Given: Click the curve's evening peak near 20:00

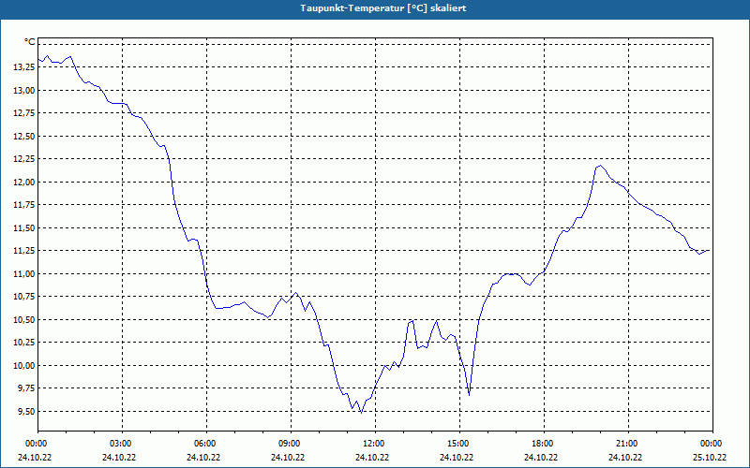Looking at the screenshot, I should click(600, 166).
